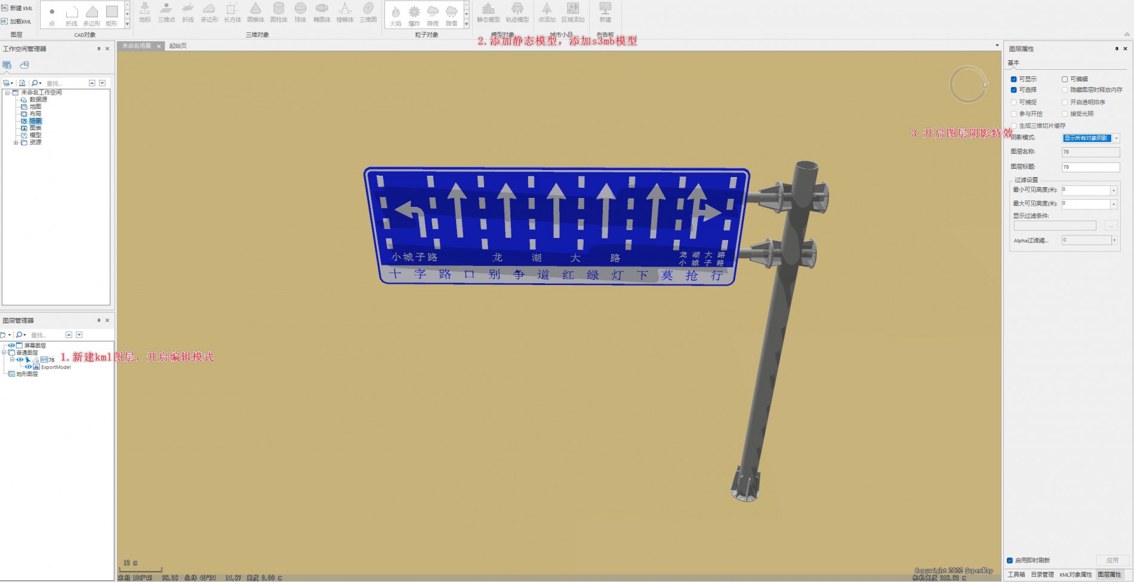Add a 降雪 snow particle effect
The width and height of the screenshot is (1134, 582).
tap(452, 16)
